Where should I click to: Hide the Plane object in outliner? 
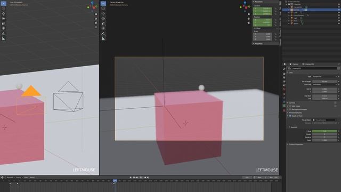click(339, 21)
